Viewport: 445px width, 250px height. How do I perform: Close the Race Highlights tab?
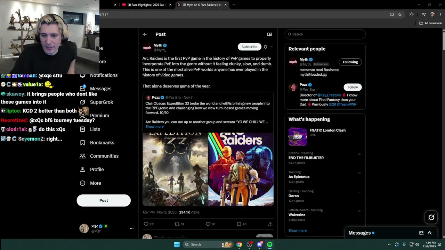click(x=170, y=5)
